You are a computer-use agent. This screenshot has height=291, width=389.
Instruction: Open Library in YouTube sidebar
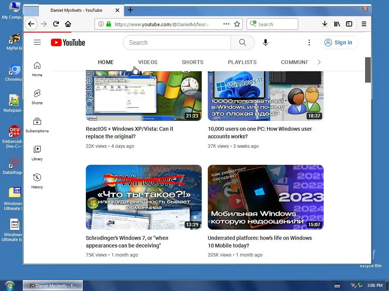37,153
